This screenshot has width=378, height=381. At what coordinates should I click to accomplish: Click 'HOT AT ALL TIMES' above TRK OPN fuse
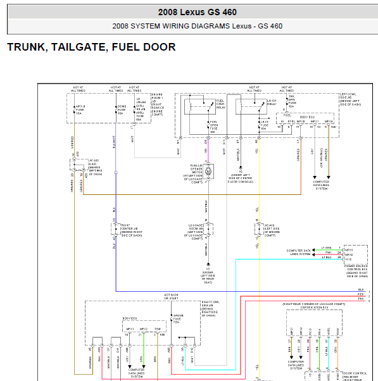pyautogui.click(x=286, y=89)
